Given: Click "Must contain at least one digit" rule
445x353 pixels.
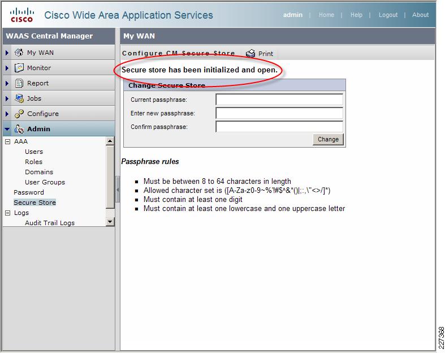Looking at the screenshot, I should [193, 199].
